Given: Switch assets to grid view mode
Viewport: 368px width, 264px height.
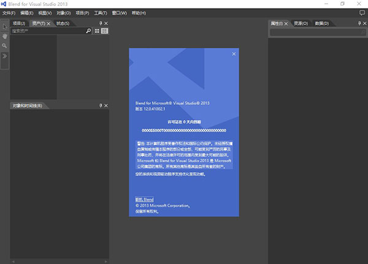Looking at the screenshot, I should click(x=97, y=31).
